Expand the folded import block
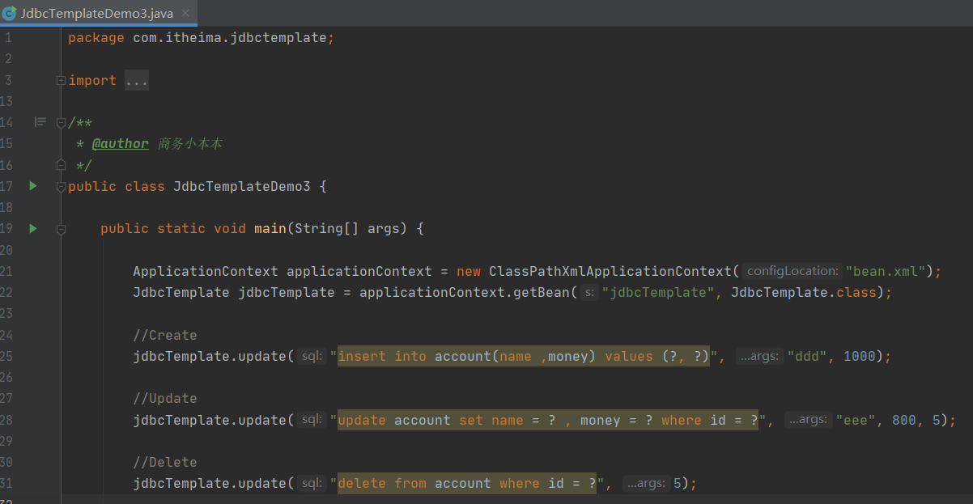973x504 pixels. click(x=61, y=80)
